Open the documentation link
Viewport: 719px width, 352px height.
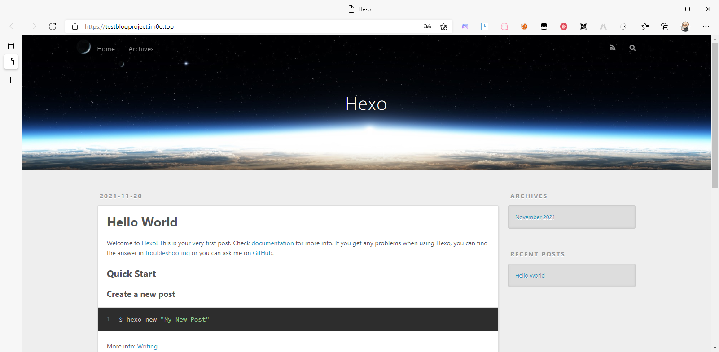272,243
